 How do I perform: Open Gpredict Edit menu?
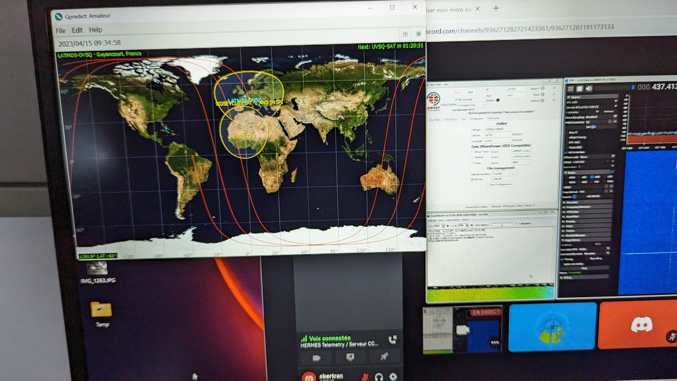[x=77, y=30]
